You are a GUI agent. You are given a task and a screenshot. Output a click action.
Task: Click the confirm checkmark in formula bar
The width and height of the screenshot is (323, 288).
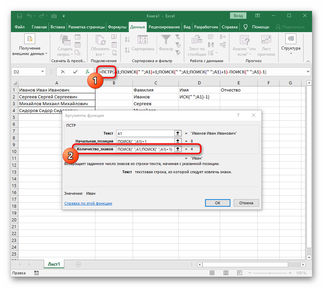(75, 72)
